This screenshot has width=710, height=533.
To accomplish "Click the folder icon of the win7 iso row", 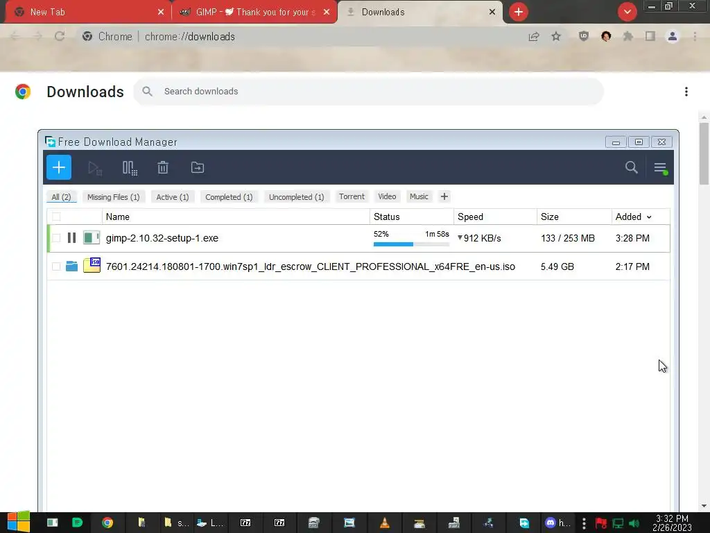I will tap(71, 266).
